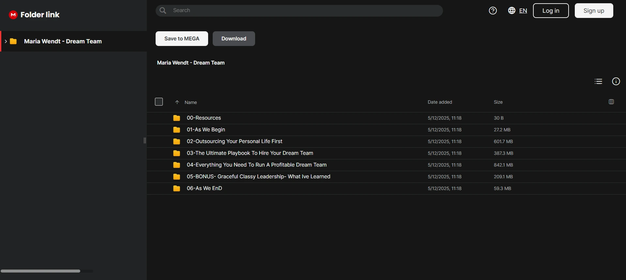626x280 pixels.
Task: Click the 387.3 MB size value
Action: [503, 153]
